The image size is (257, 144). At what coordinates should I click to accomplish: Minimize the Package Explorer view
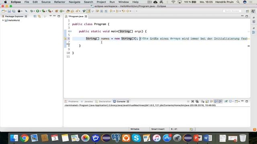(55, 16)
